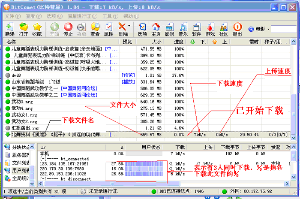This screenshot has height=199, width=300.
Task: Collapse the bt_connected peer group
Action: click(42, 159)
